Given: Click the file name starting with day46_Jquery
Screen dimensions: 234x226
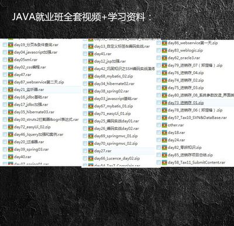Looking at the screenshot, I should pyautogui.click(x=39, y=134).
